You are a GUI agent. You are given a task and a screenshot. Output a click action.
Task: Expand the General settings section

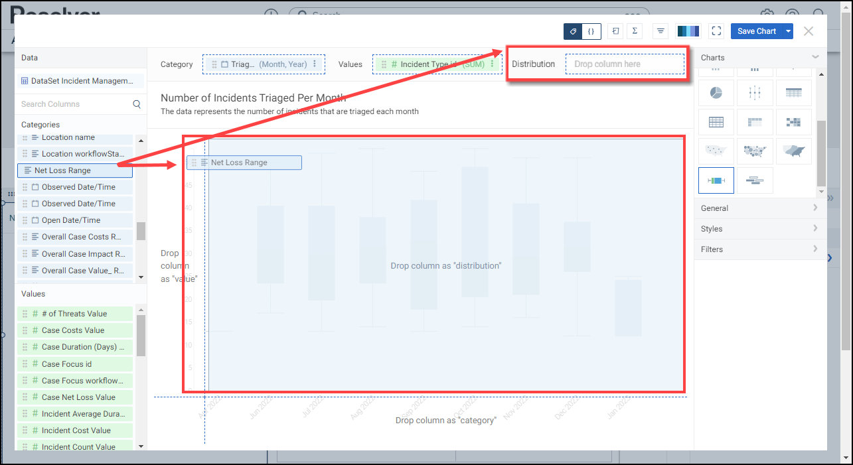tap(760, 208)
